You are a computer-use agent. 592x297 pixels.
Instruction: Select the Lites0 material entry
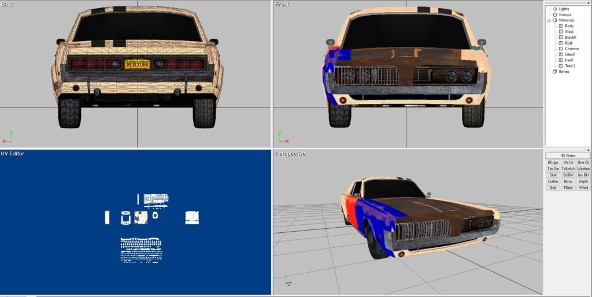point(570,54)
